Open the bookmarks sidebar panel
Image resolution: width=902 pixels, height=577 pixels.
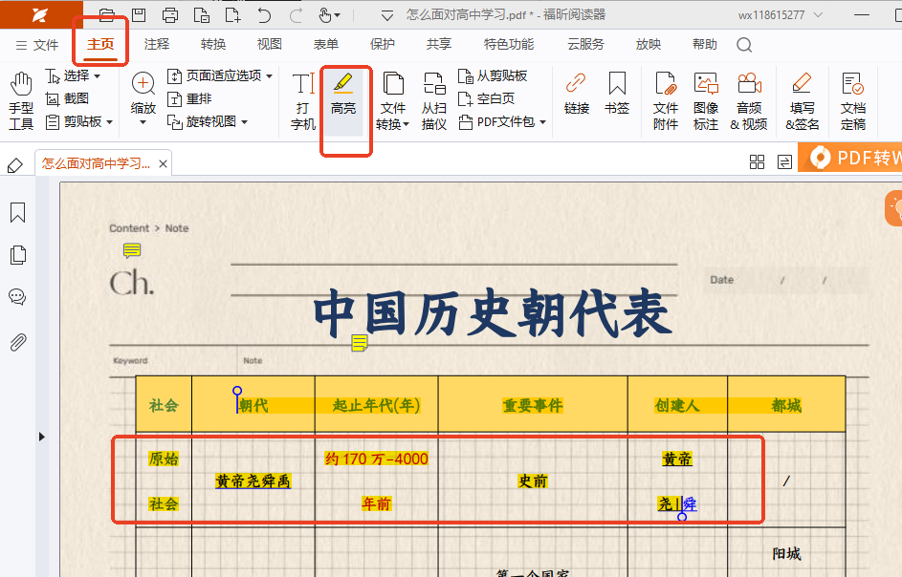click(x=18, y=212)
